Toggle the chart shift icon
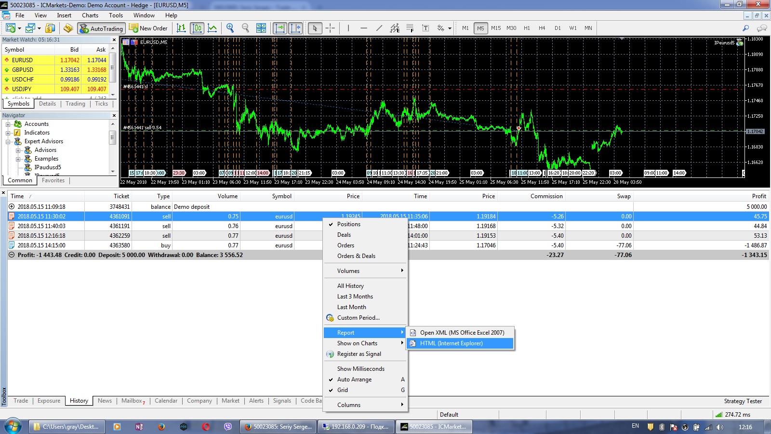 coord(295,28)
